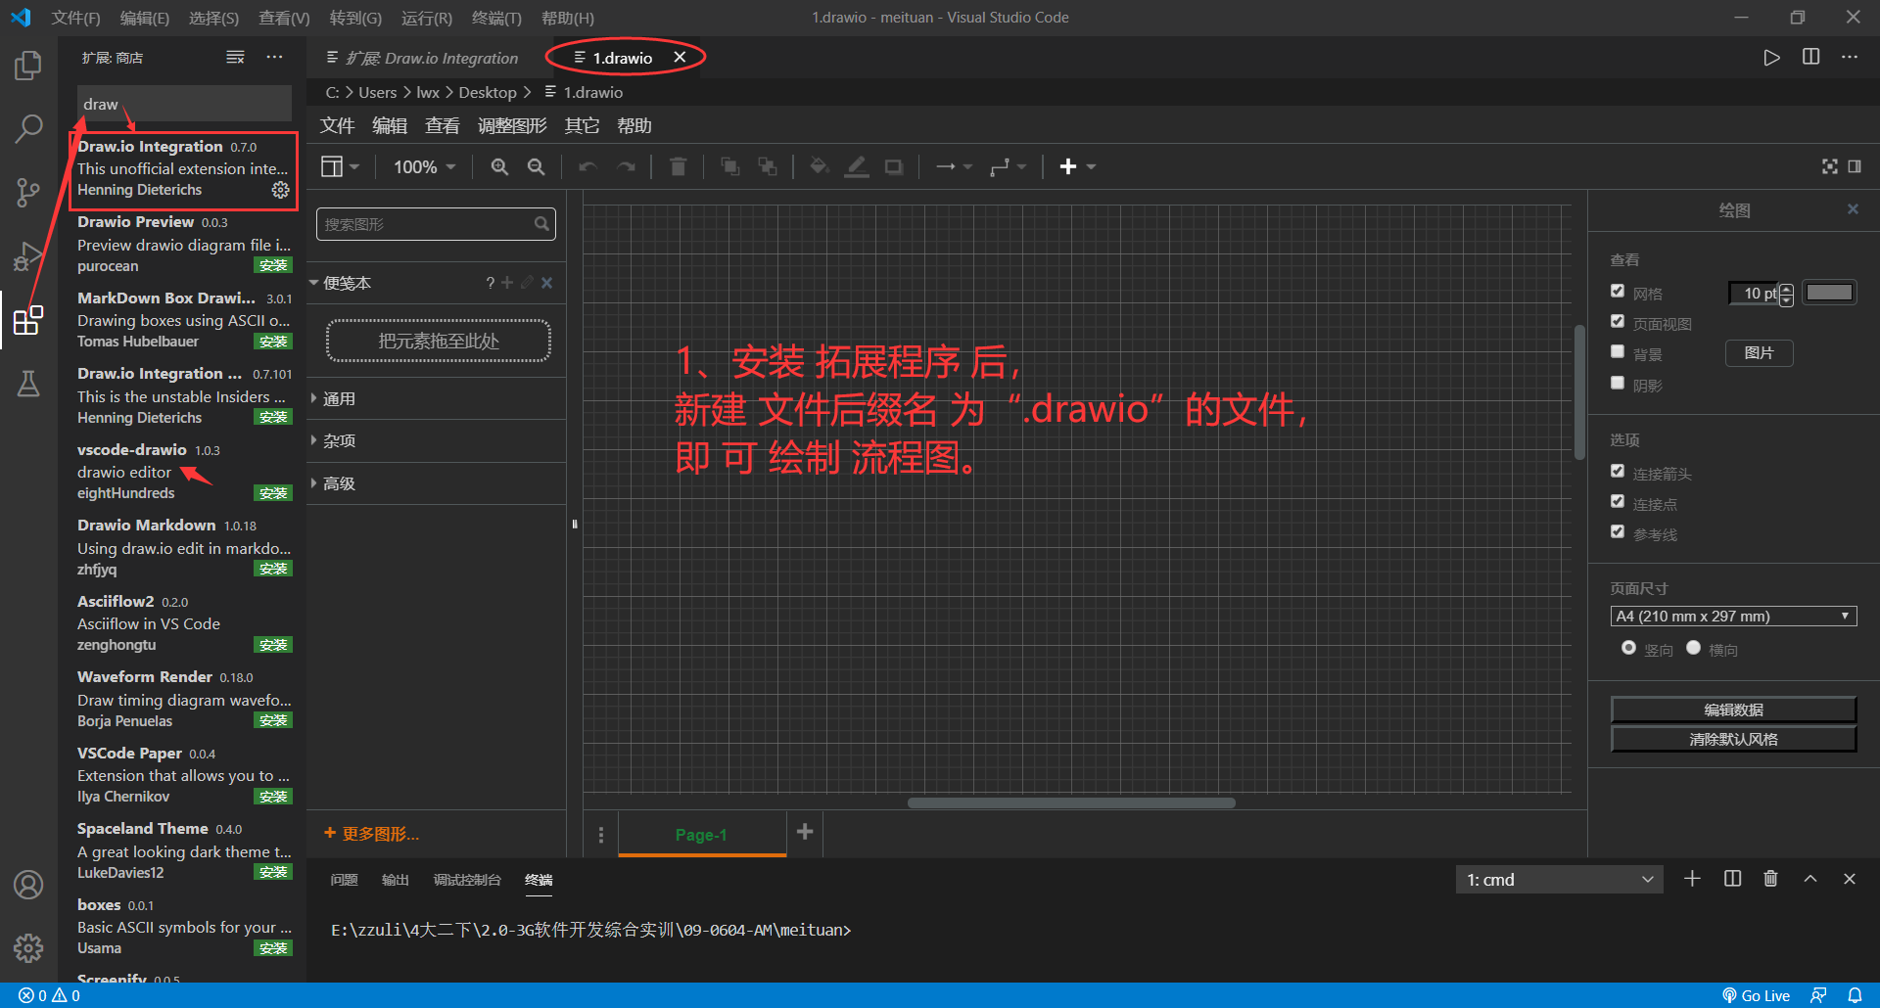1880x1008 pixels.
Task: Open the notifications bell in status bar
Action: click(1855, 995)
